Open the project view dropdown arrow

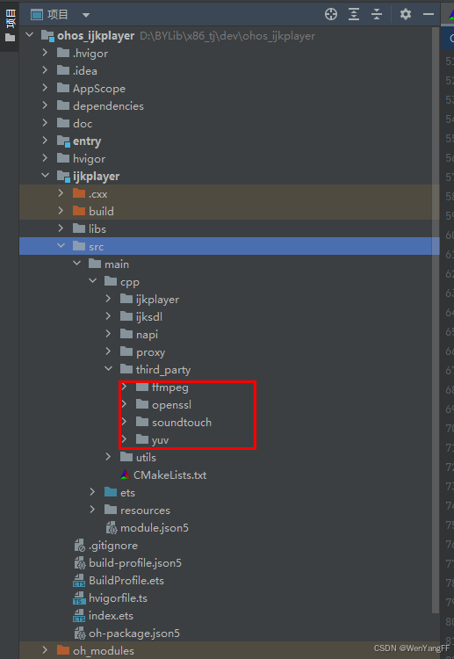[86, 15]
